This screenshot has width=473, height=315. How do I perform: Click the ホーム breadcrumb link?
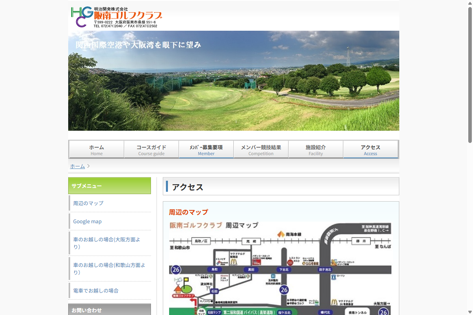[78, 166]
